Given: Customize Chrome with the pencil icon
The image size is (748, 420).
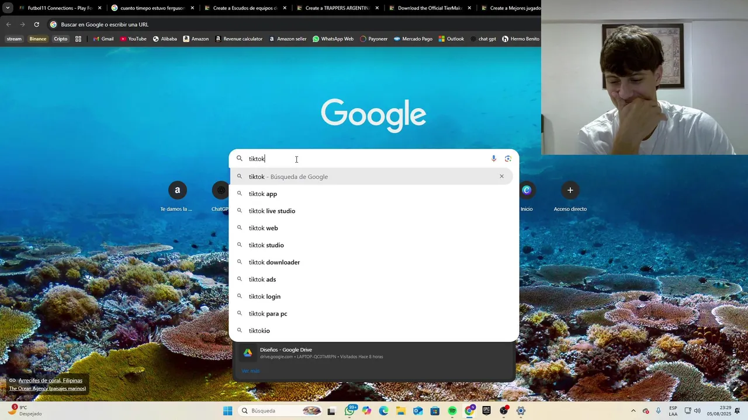Looking at the screenshot, I should tap(735, 388).
